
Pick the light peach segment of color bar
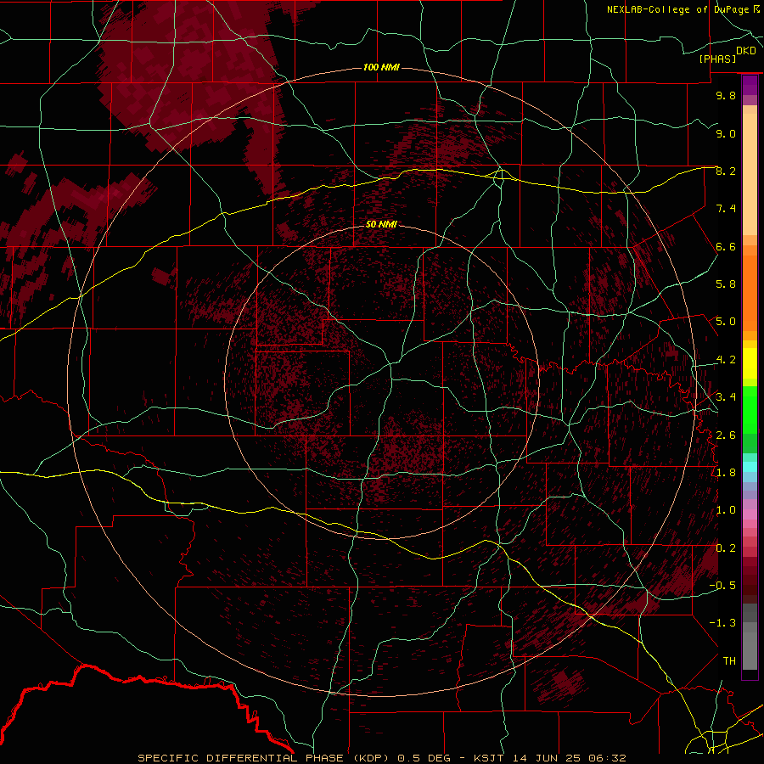coord(750,176)
